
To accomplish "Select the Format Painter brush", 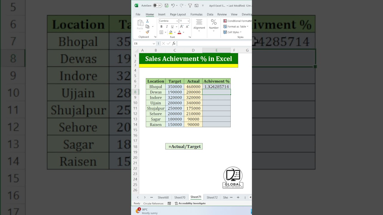I will (x=148, y=32).
